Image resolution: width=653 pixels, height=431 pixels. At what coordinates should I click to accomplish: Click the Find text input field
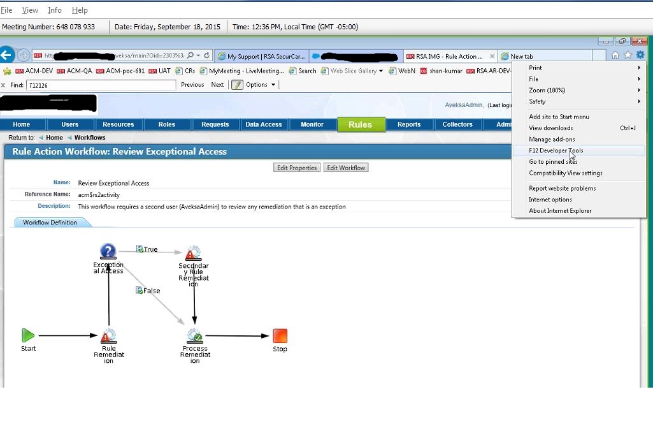tap(100, 85)
